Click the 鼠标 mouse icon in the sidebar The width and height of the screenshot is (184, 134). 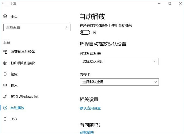point(5,74)
